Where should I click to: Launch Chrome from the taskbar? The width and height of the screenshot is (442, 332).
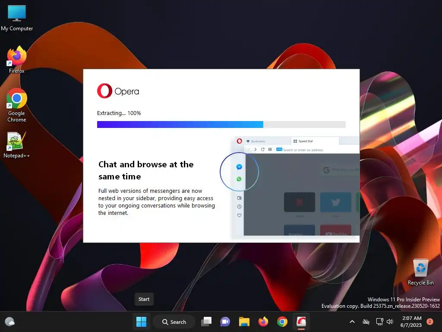click(x=282, y=322)
